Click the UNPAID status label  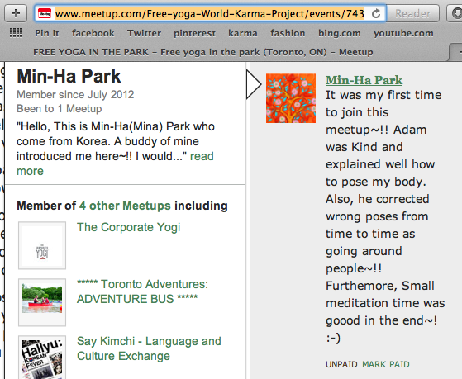tap(341, 364)
